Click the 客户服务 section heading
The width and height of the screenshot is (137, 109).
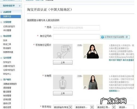coord(7,80)
